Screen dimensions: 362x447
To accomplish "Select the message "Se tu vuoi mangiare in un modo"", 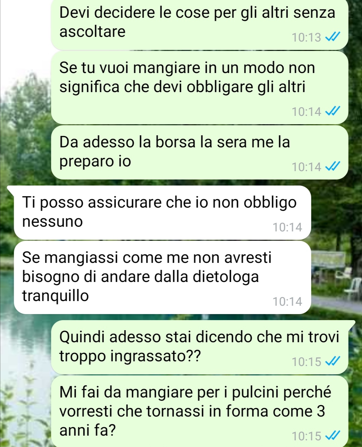I will pyautogui.click(x=200, y=87).
